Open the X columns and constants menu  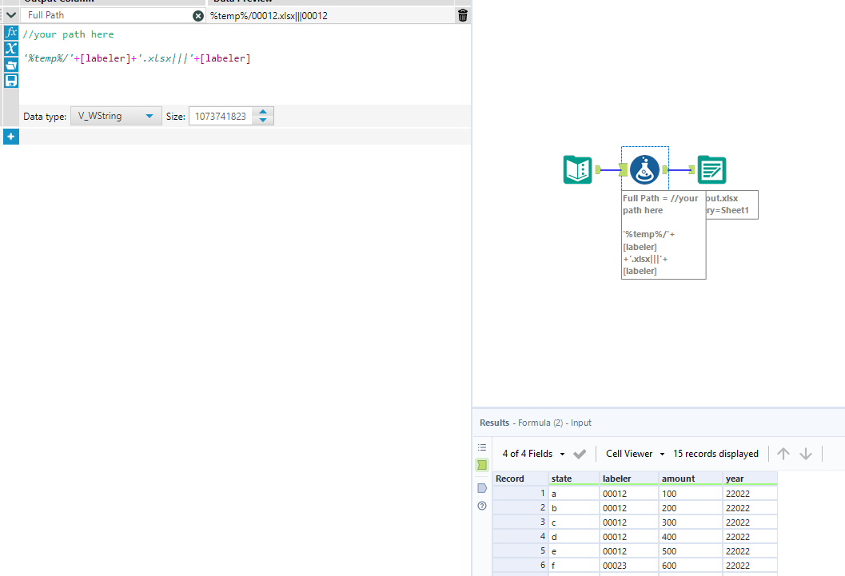(x=11, y=49)
